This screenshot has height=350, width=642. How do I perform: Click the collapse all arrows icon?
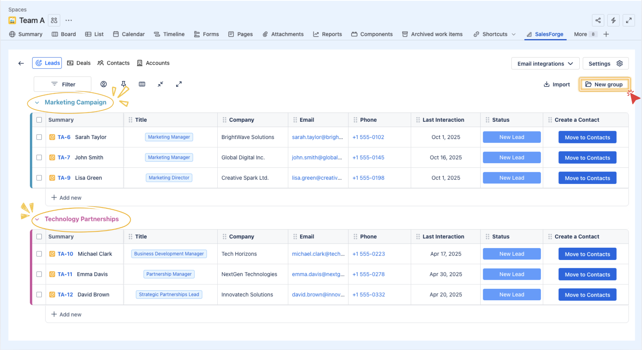pyautogui.click(x=160, y=84)
